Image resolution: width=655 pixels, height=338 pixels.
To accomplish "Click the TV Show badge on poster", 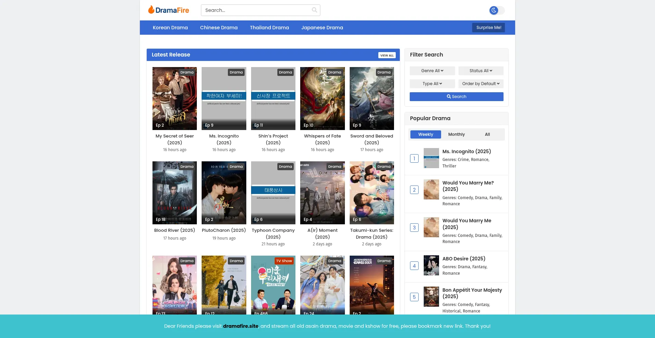I will pos(284,261).
